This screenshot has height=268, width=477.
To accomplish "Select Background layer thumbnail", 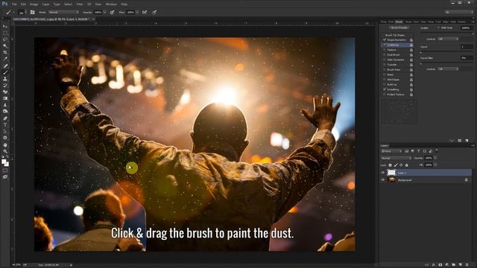I will pyautogui.click(x=391, y=180).
